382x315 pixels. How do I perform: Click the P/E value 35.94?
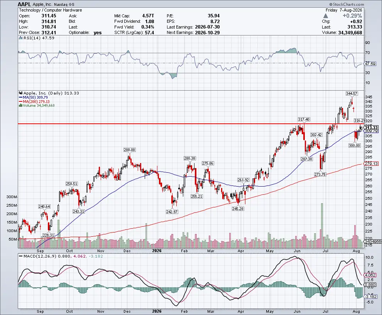[214, 16]
